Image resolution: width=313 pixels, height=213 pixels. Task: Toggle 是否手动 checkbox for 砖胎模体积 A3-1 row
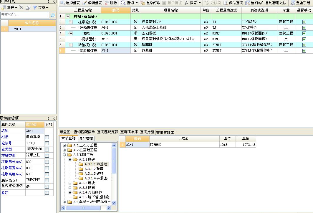(x=304, y=51)
